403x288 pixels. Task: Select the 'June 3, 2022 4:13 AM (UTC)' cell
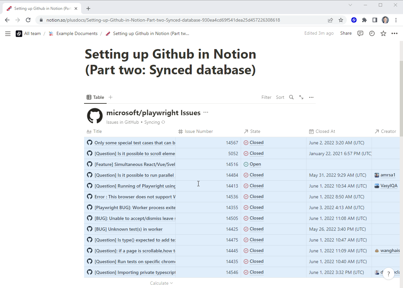coord(339,207)
